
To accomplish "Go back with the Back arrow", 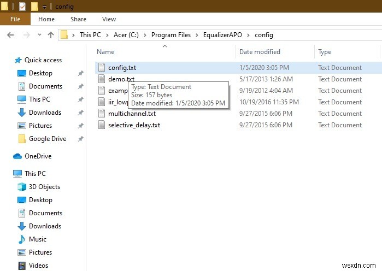I will (10, 35).
